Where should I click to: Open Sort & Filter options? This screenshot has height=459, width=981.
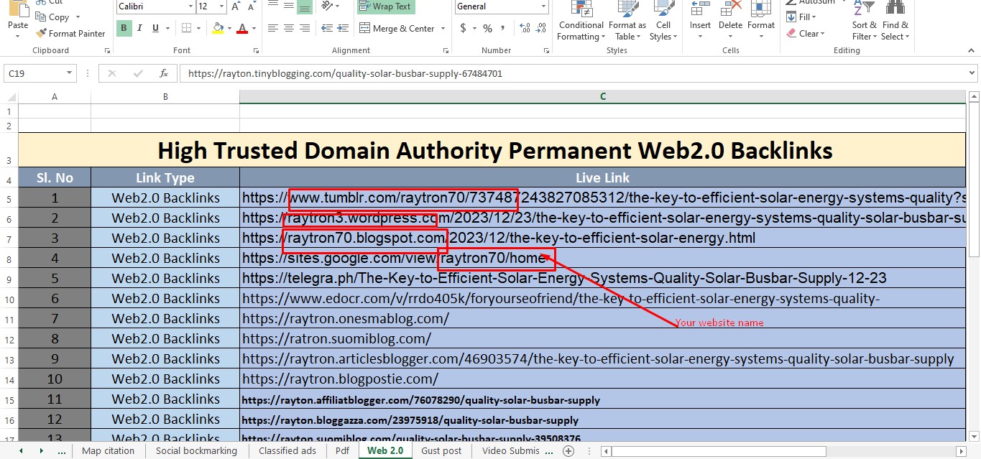[x=863, y=22]
